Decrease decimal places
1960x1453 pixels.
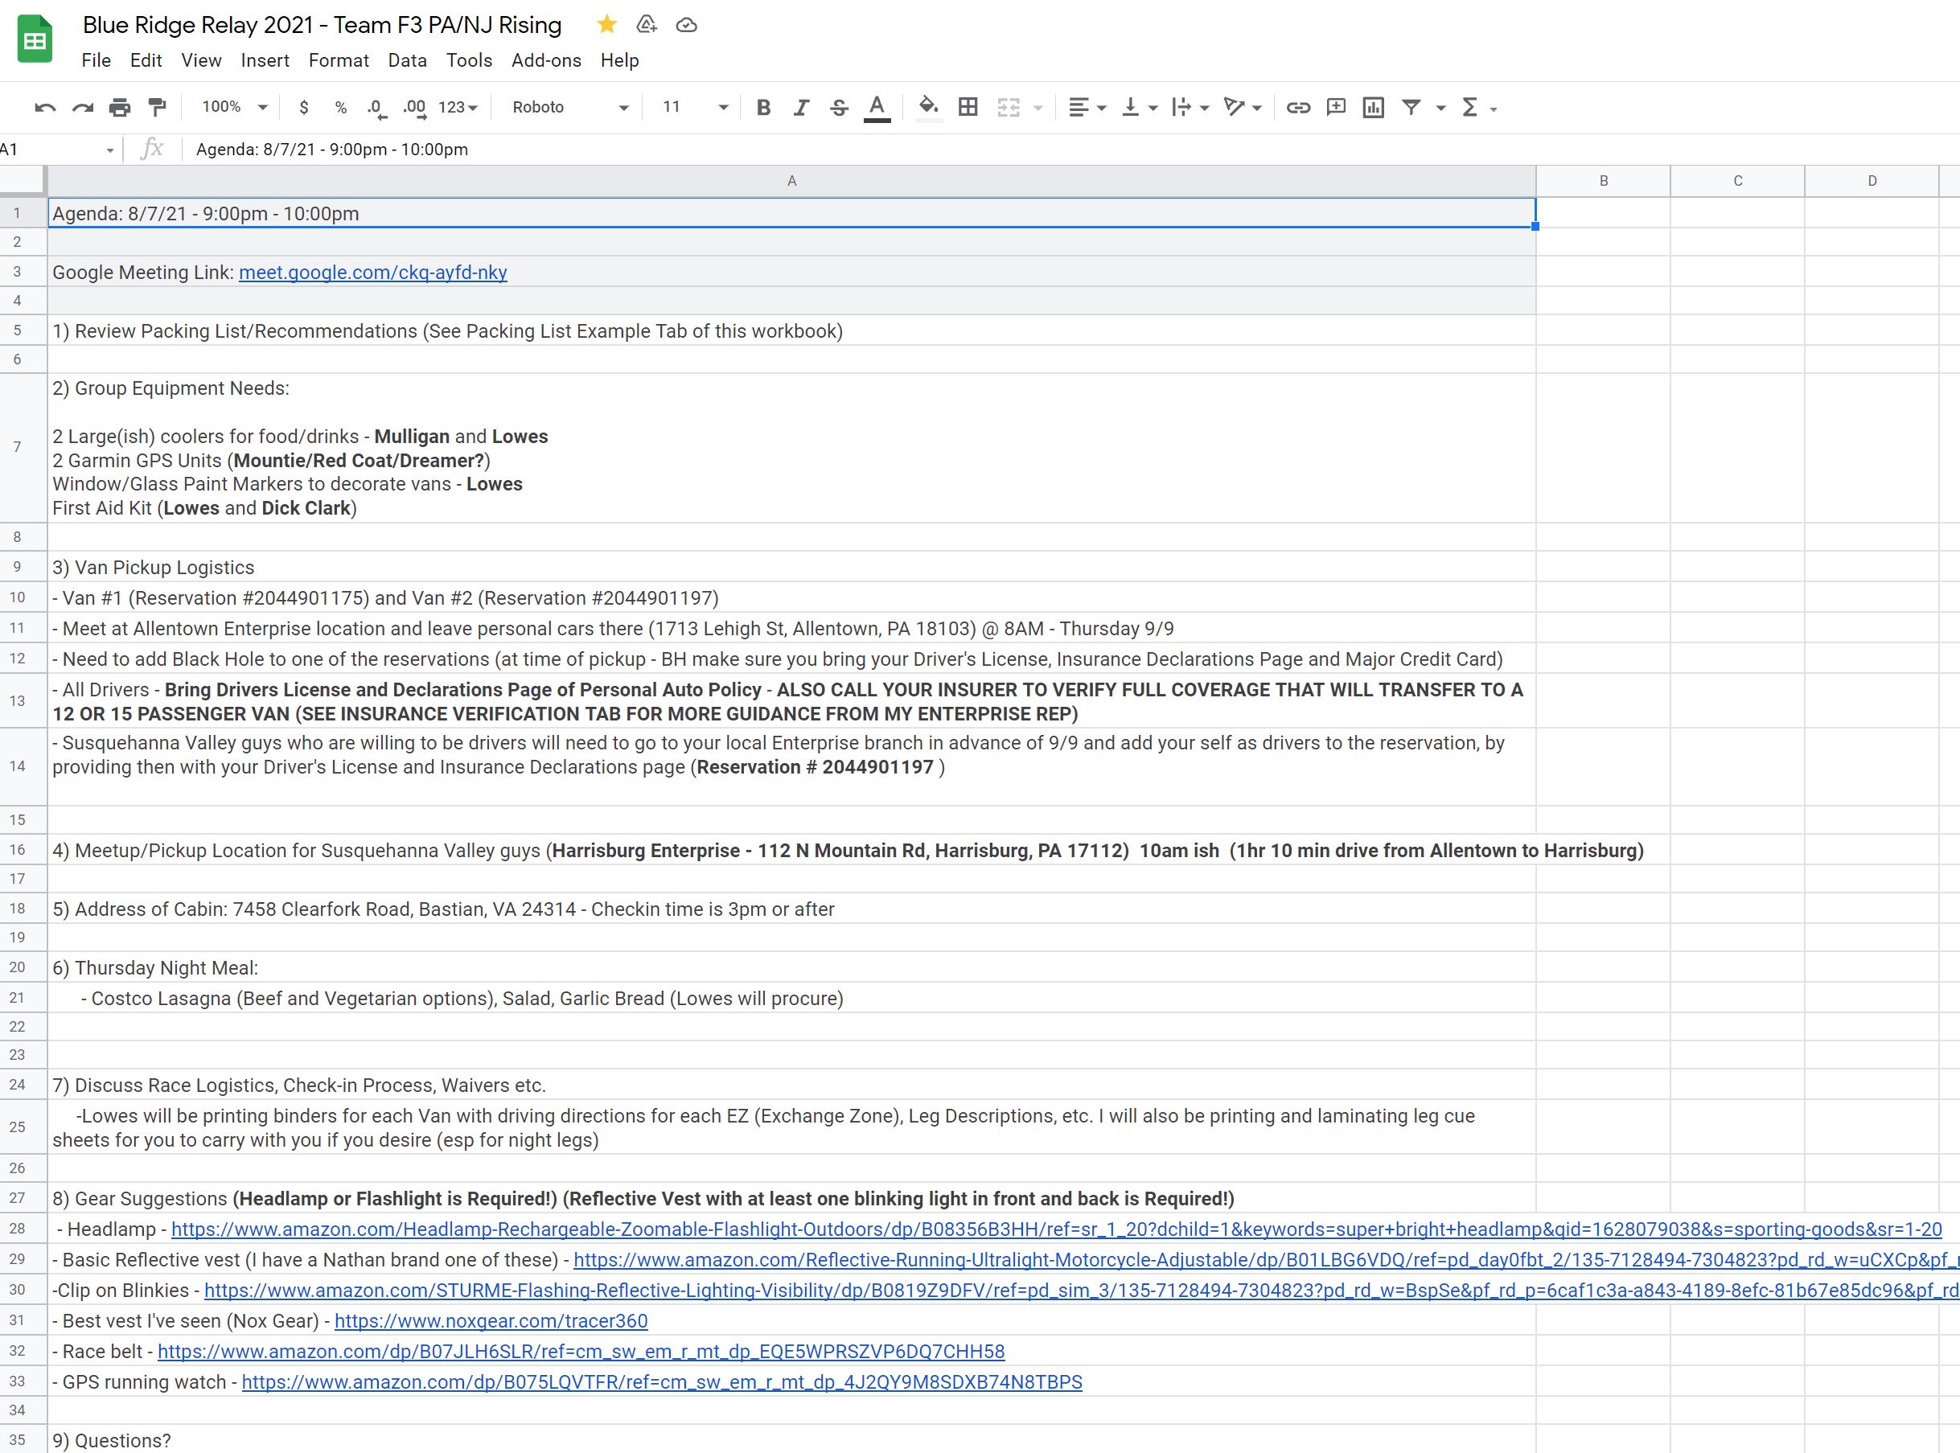click(x=376, y=109)
